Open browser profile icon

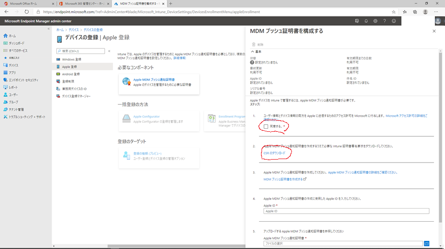point(425,12)
